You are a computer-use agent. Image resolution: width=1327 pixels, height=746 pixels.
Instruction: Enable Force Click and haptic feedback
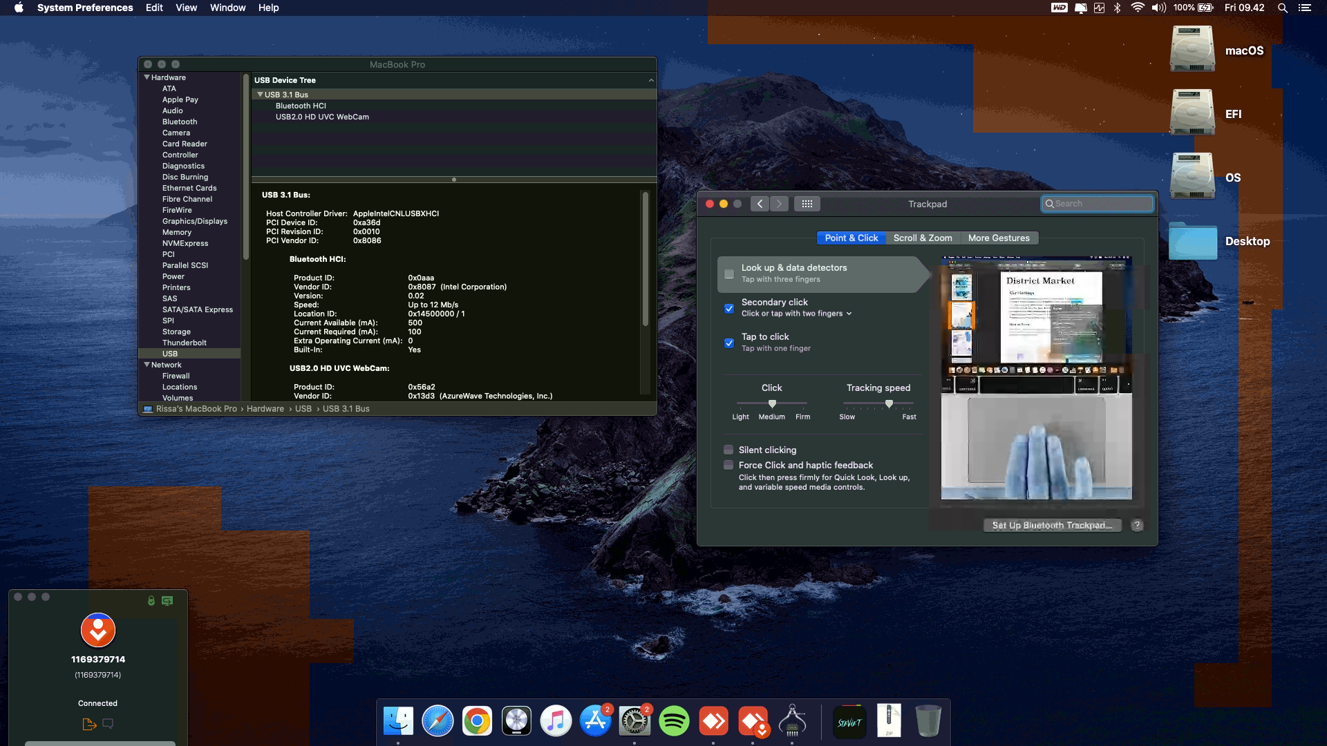click(728, 465)
